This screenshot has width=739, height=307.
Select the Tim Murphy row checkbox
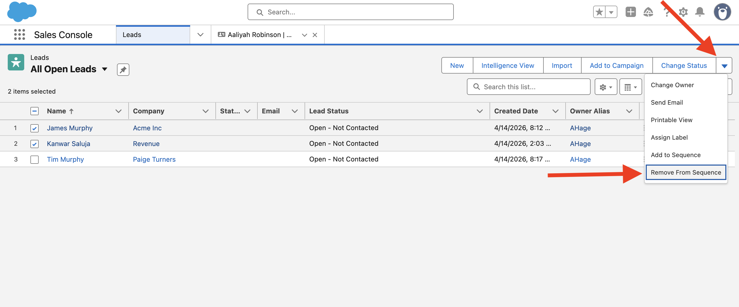tap(34, 159)
